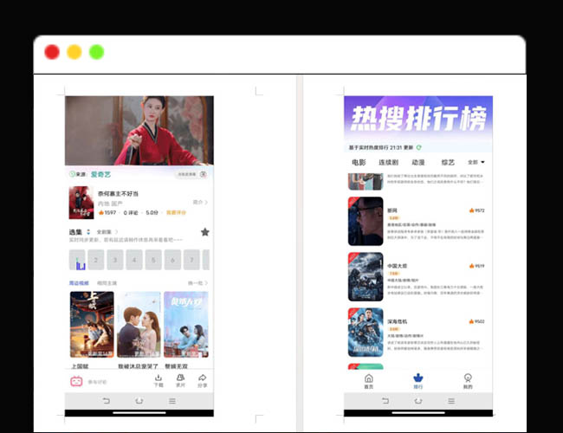Expand the 全部 filter dropdown

476,162
